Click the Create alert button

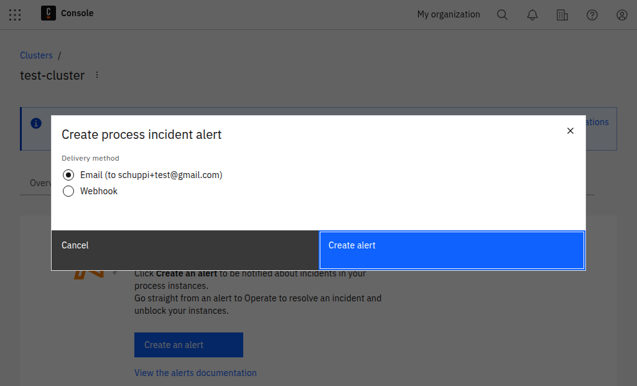pos(452,250)
